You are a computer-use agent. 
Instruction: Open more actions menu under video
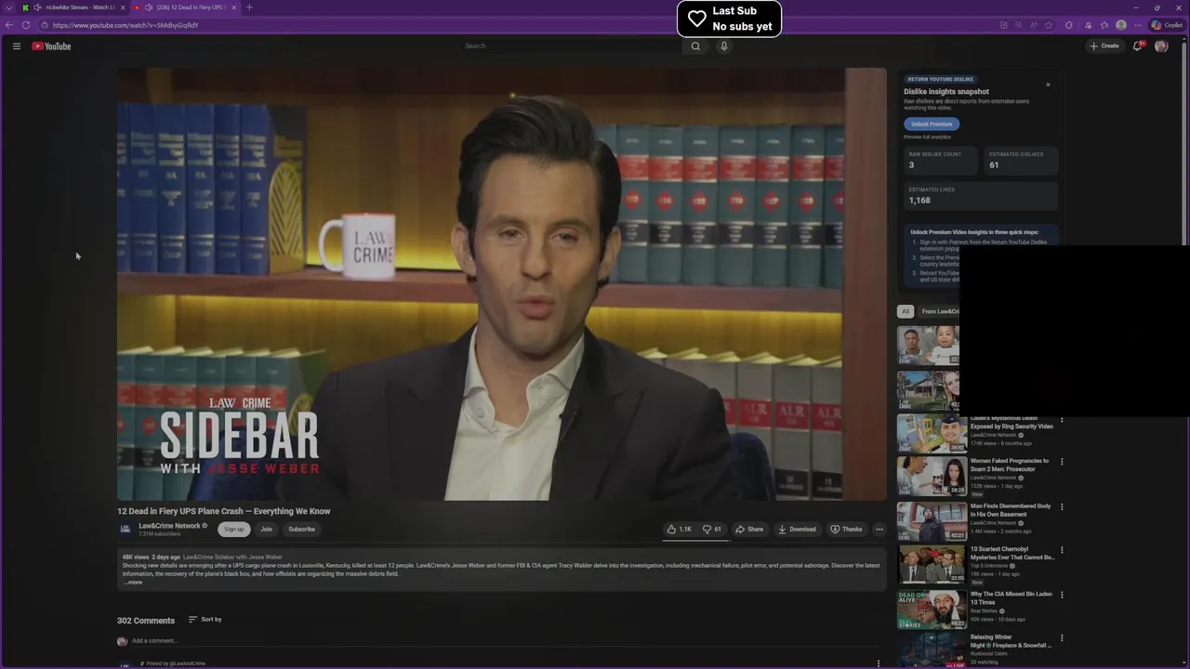point(879,529)
